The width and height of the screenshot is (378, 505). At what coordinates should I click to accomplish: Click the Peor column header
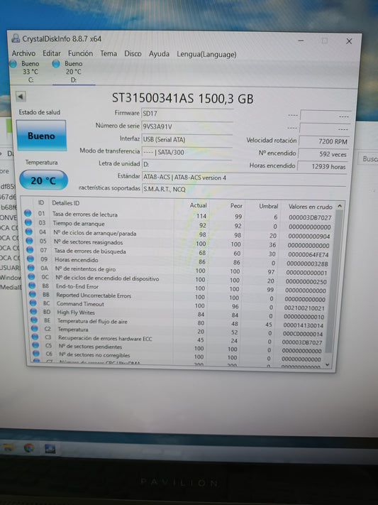pyautogui.click(x=236, y=206)
